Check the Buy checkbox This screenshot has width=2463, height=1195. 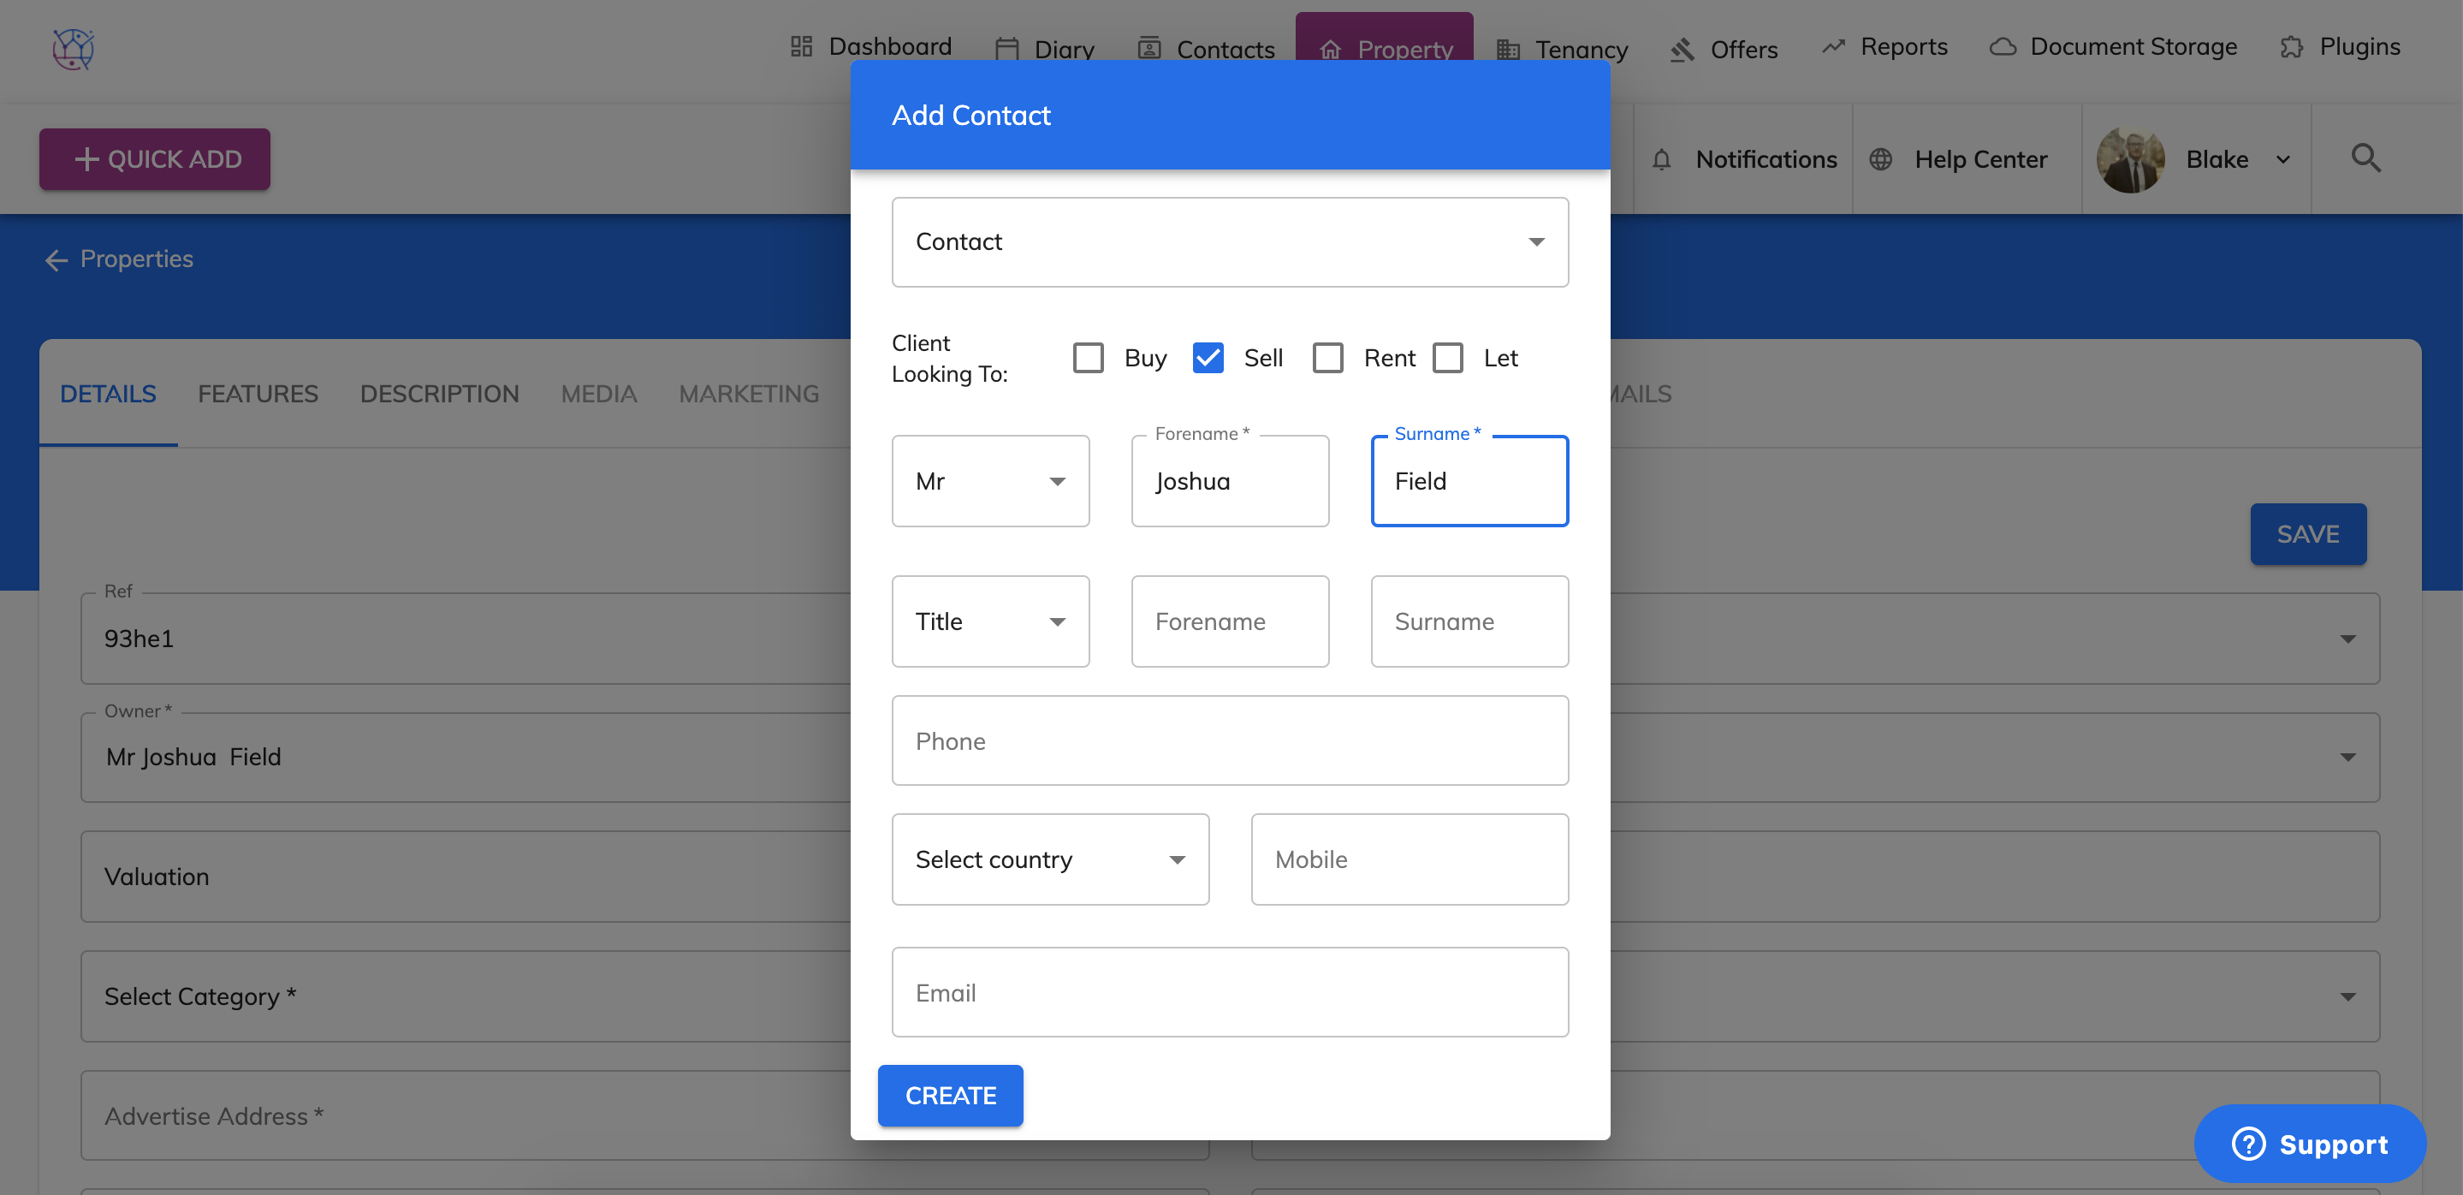tap(1088, 358)
